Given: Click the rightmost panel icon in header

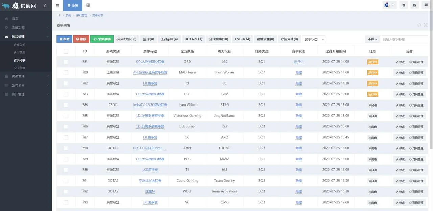Looking at the screenshot, I should [x=426, y=5].
